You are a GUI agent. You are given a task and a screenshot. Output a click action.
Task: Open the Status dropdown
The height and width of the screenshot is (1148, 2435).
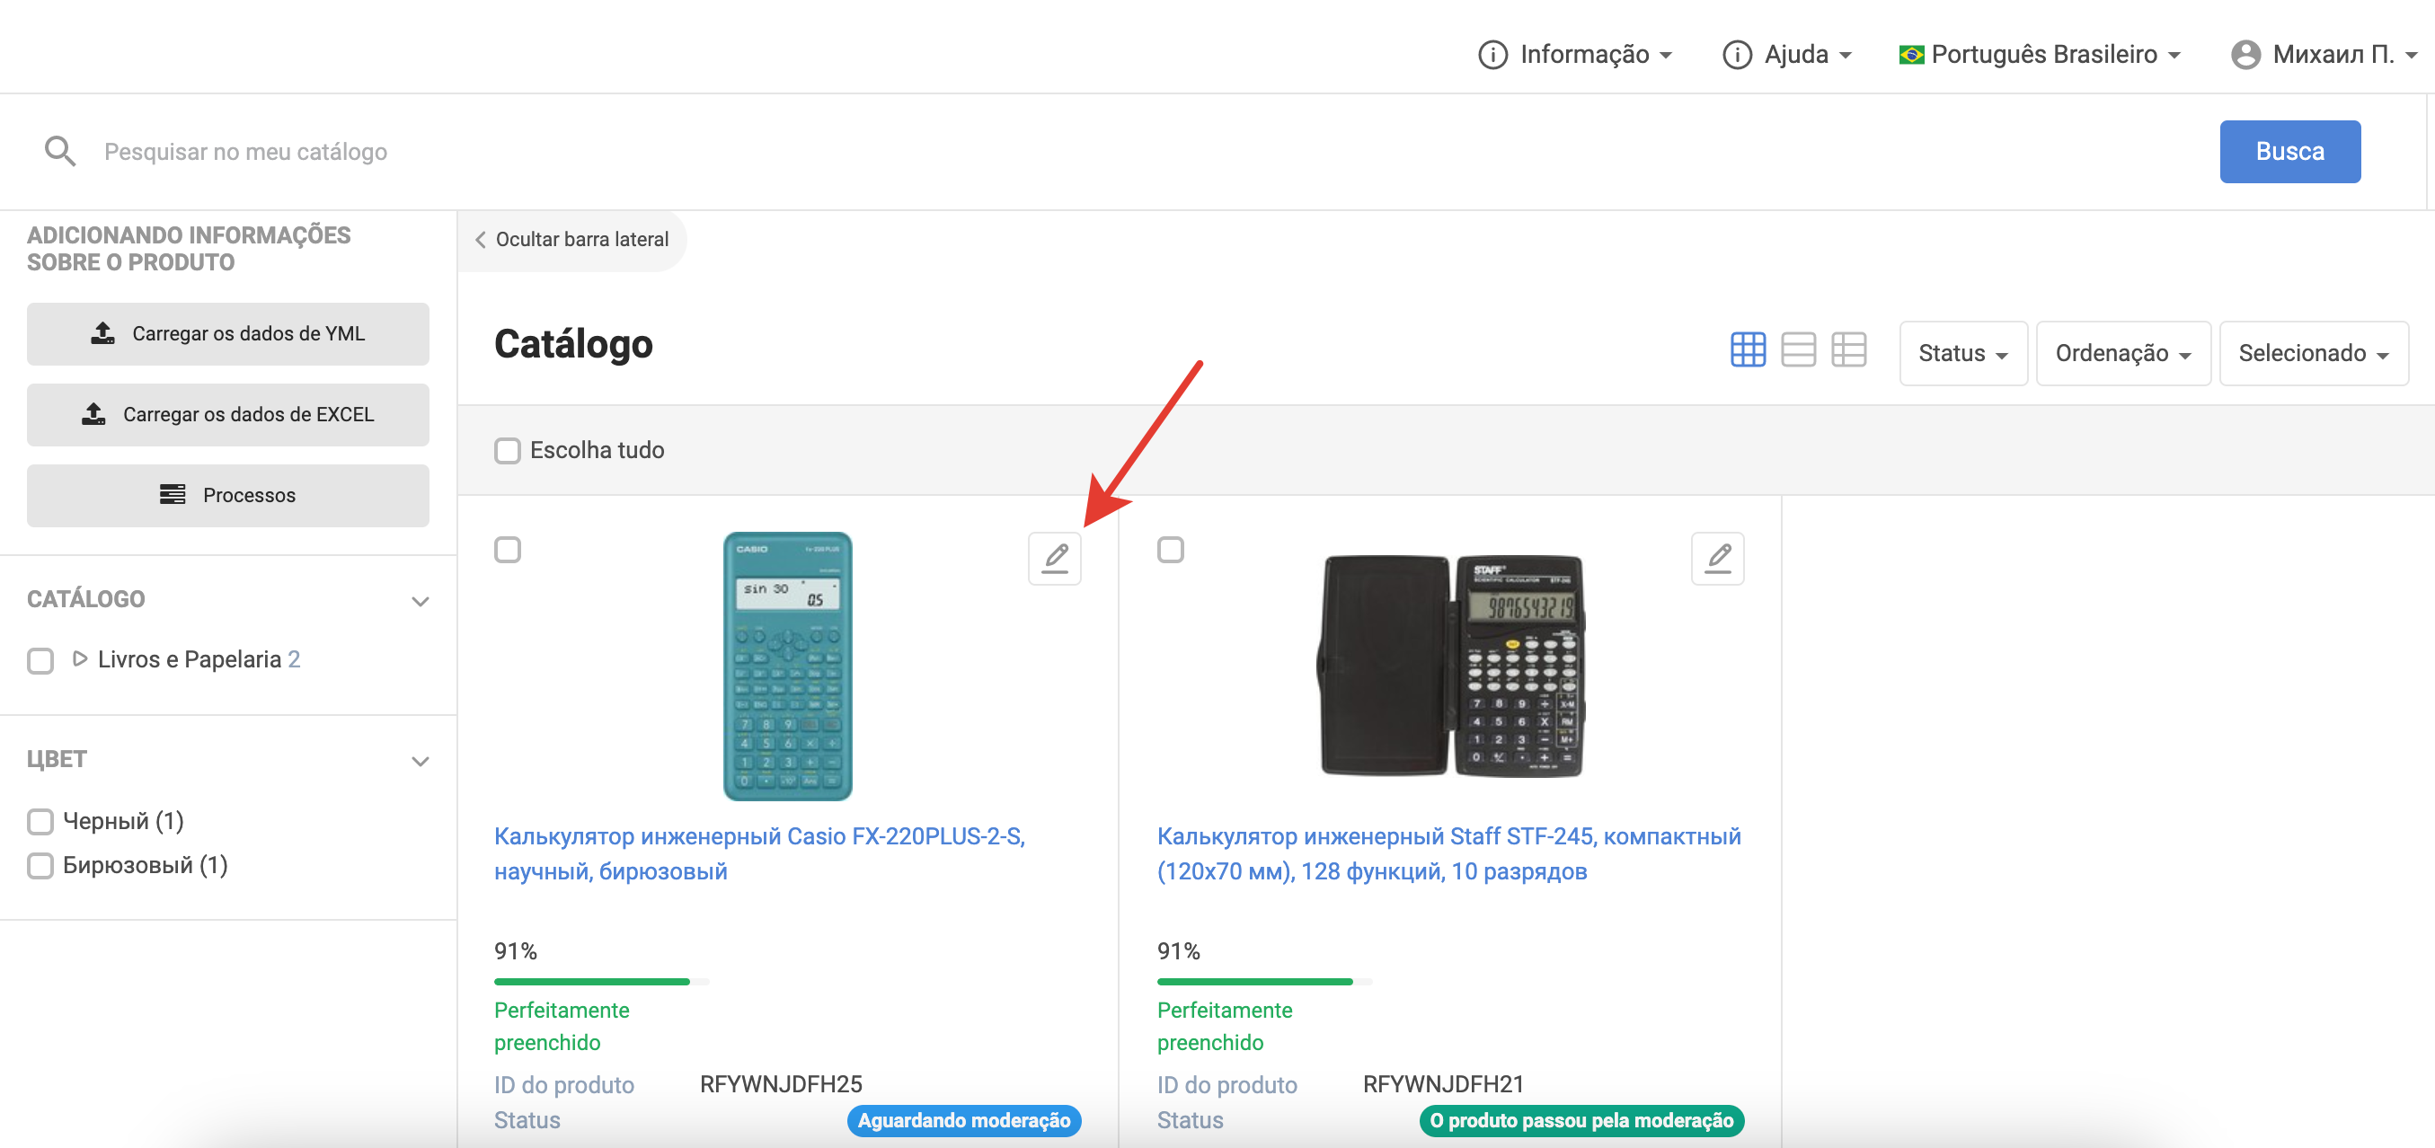coord(1962,353)
